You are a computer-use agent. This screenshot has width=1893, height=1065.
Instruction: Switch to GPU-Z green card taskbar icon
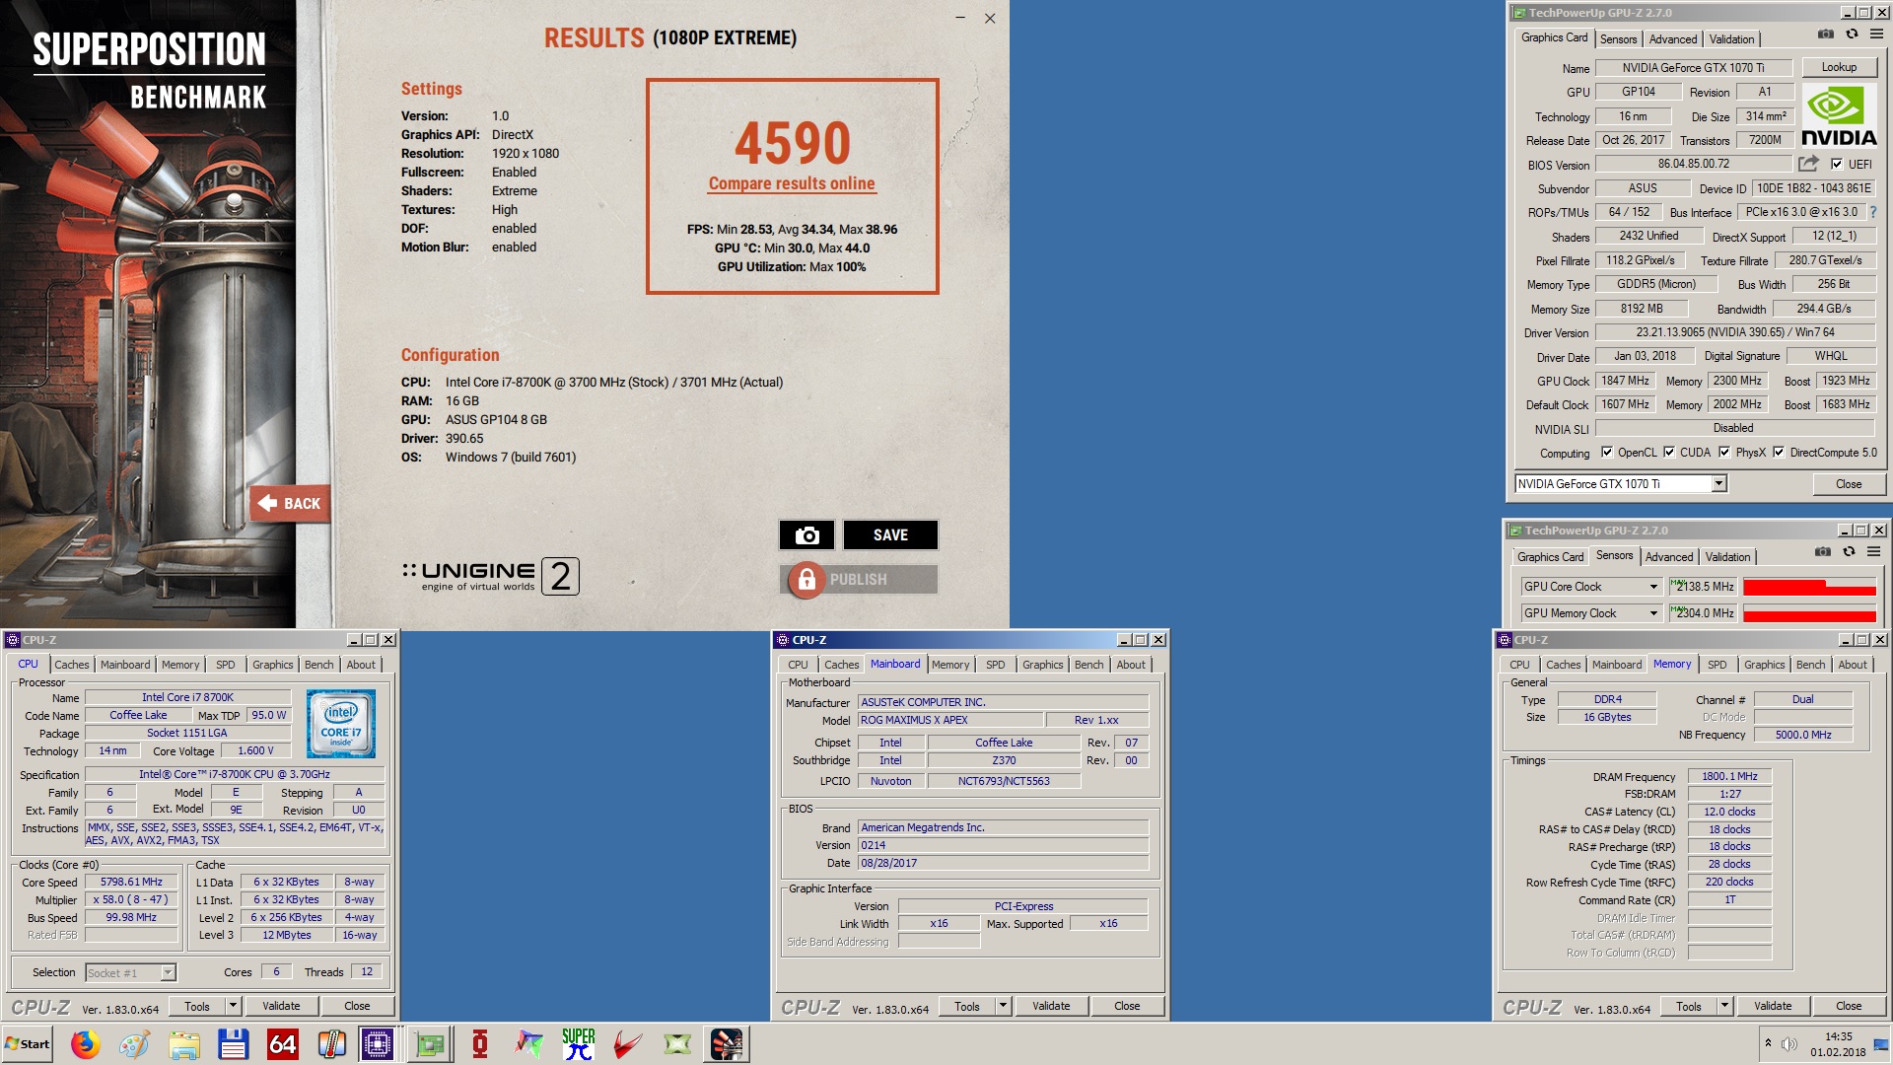click(x=430, y=1043)
